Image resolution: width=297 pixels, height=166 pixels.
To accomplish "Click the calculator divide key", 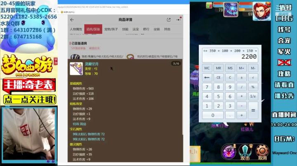I will 241,87.
